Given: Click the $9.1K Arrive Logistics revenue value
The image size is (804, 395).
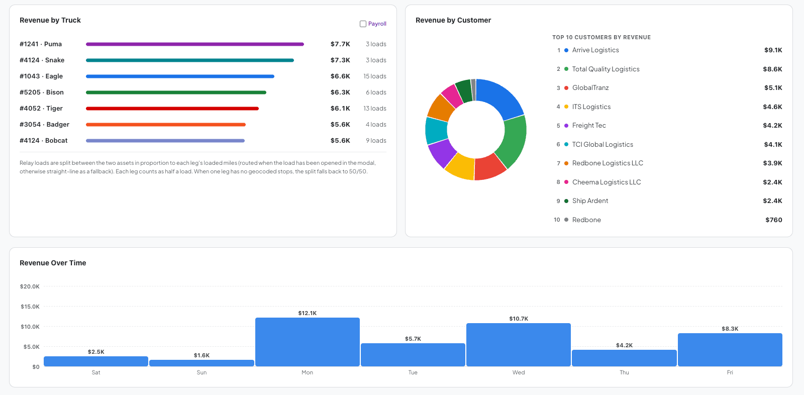Looking at the screenshot, I should [x=773, y=50].
